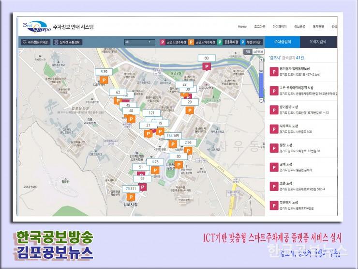Click red P marker under the 51 label
Viewport: 358px width, 269px height.
pyautogui.click(x=141, y=174)
